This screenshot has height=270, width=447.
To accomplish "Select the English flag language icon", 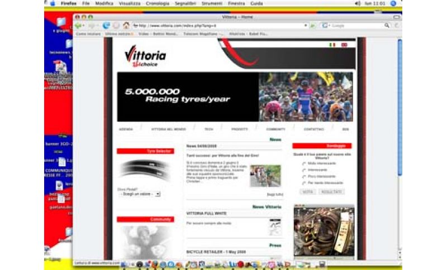I will click(x=344, y=45).
